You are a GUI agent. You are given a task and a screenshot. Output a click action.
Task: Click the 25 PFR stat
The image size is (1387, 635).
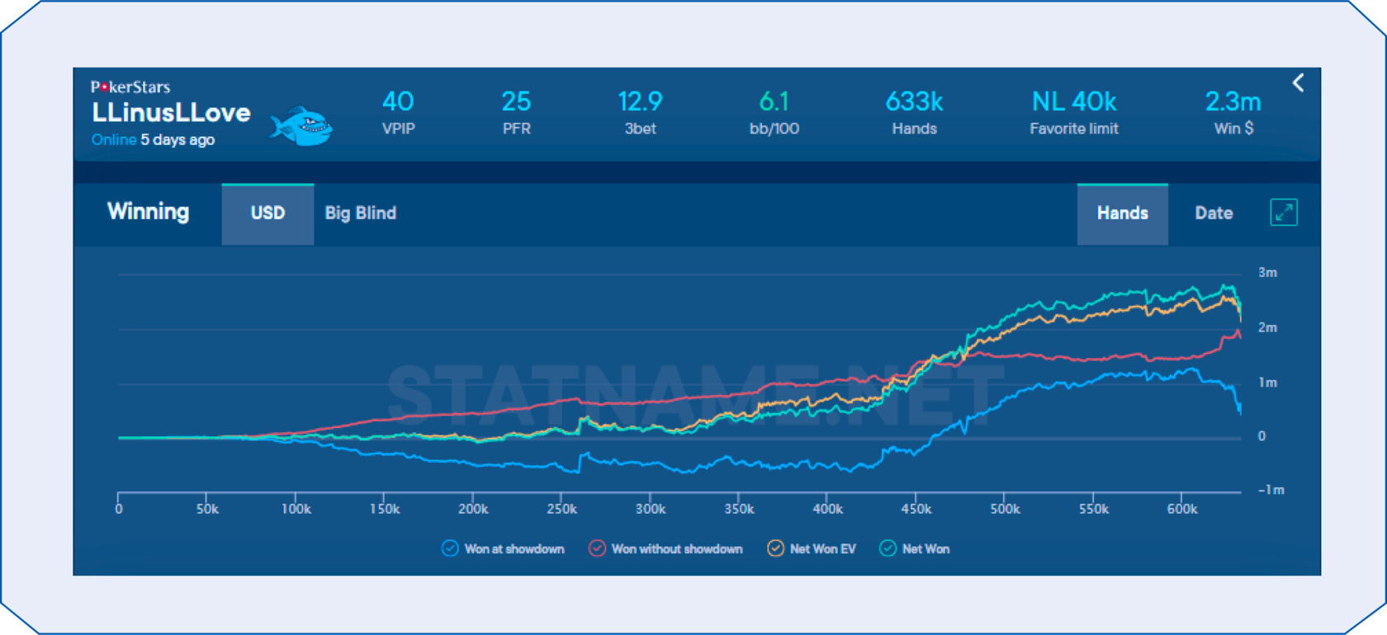click(516, 112)
